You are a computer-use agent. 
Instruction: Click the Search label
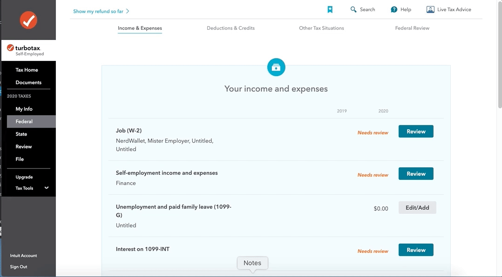(x=367, y=10)
